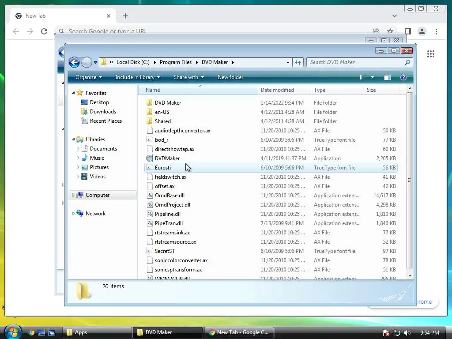The width and height of the screenshot is (452, 339).
Task: Open the volume tray icon
Action: 407,333
